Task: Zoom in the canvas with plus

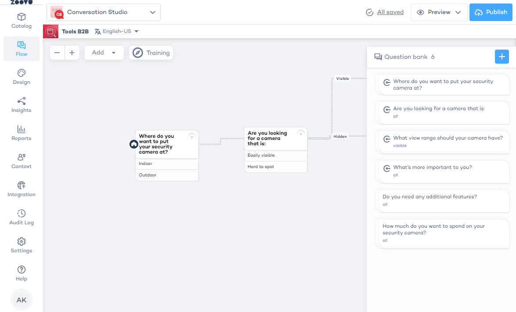Action: point(72,53)
